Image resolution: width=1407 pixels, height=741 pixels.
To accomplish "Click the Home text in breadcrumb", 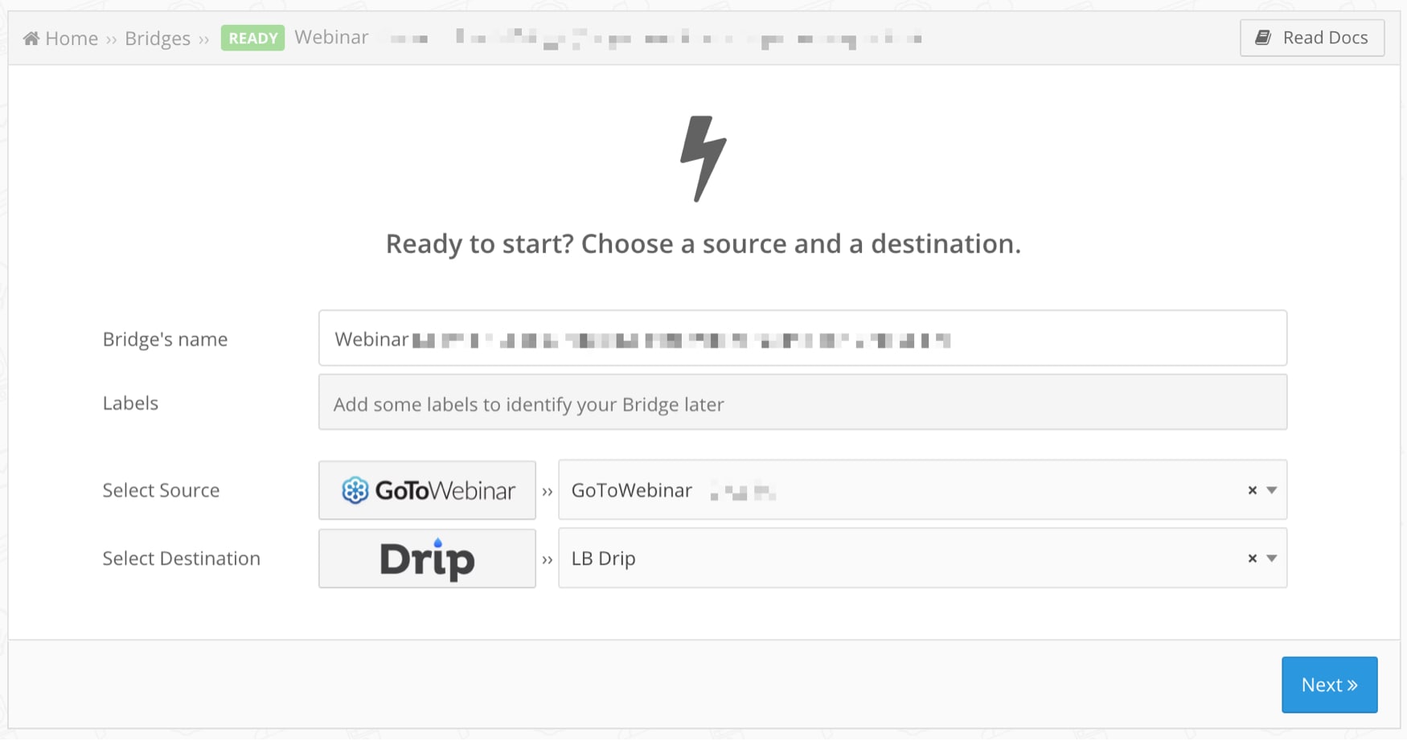I will click(x=72, y=39).
